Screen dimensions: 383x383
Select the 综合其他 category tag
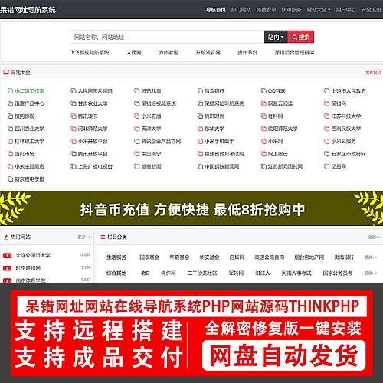pyautogui.click(x=116, y=273)
